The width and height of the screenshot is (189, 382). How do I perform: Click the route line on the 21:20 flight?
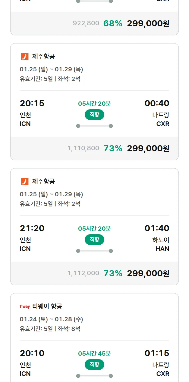tap(94, 251)
